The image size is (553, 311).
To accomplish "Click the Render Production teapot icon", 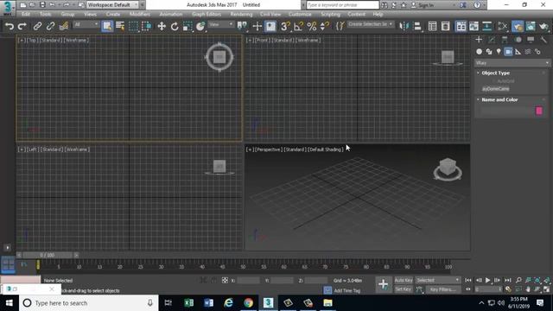I will pos(543,26).
